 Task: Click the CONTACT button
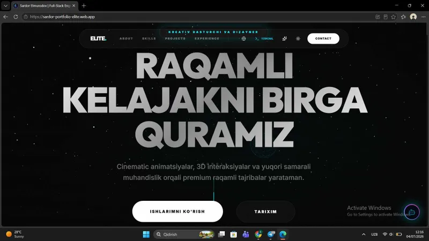coord(323,39)
